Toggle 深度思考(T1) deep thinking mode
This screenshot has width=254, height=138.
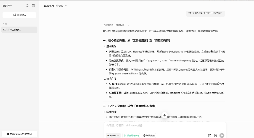click(x=131, y=136)
